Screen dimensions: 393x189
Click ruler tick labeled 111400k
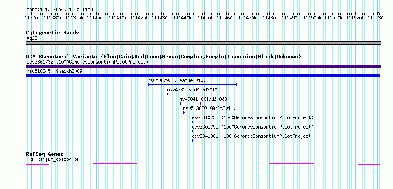tap(96, 18)
